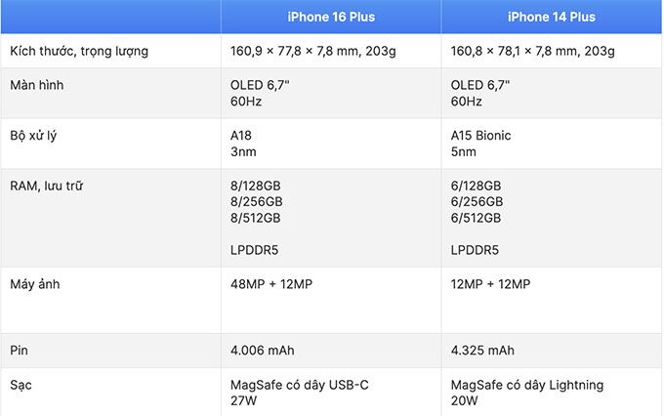Screen dimensions: 664x416
Task: Click the iPhone 16 Plus column header
Action: pyautogui.click(x=331, y=17)
